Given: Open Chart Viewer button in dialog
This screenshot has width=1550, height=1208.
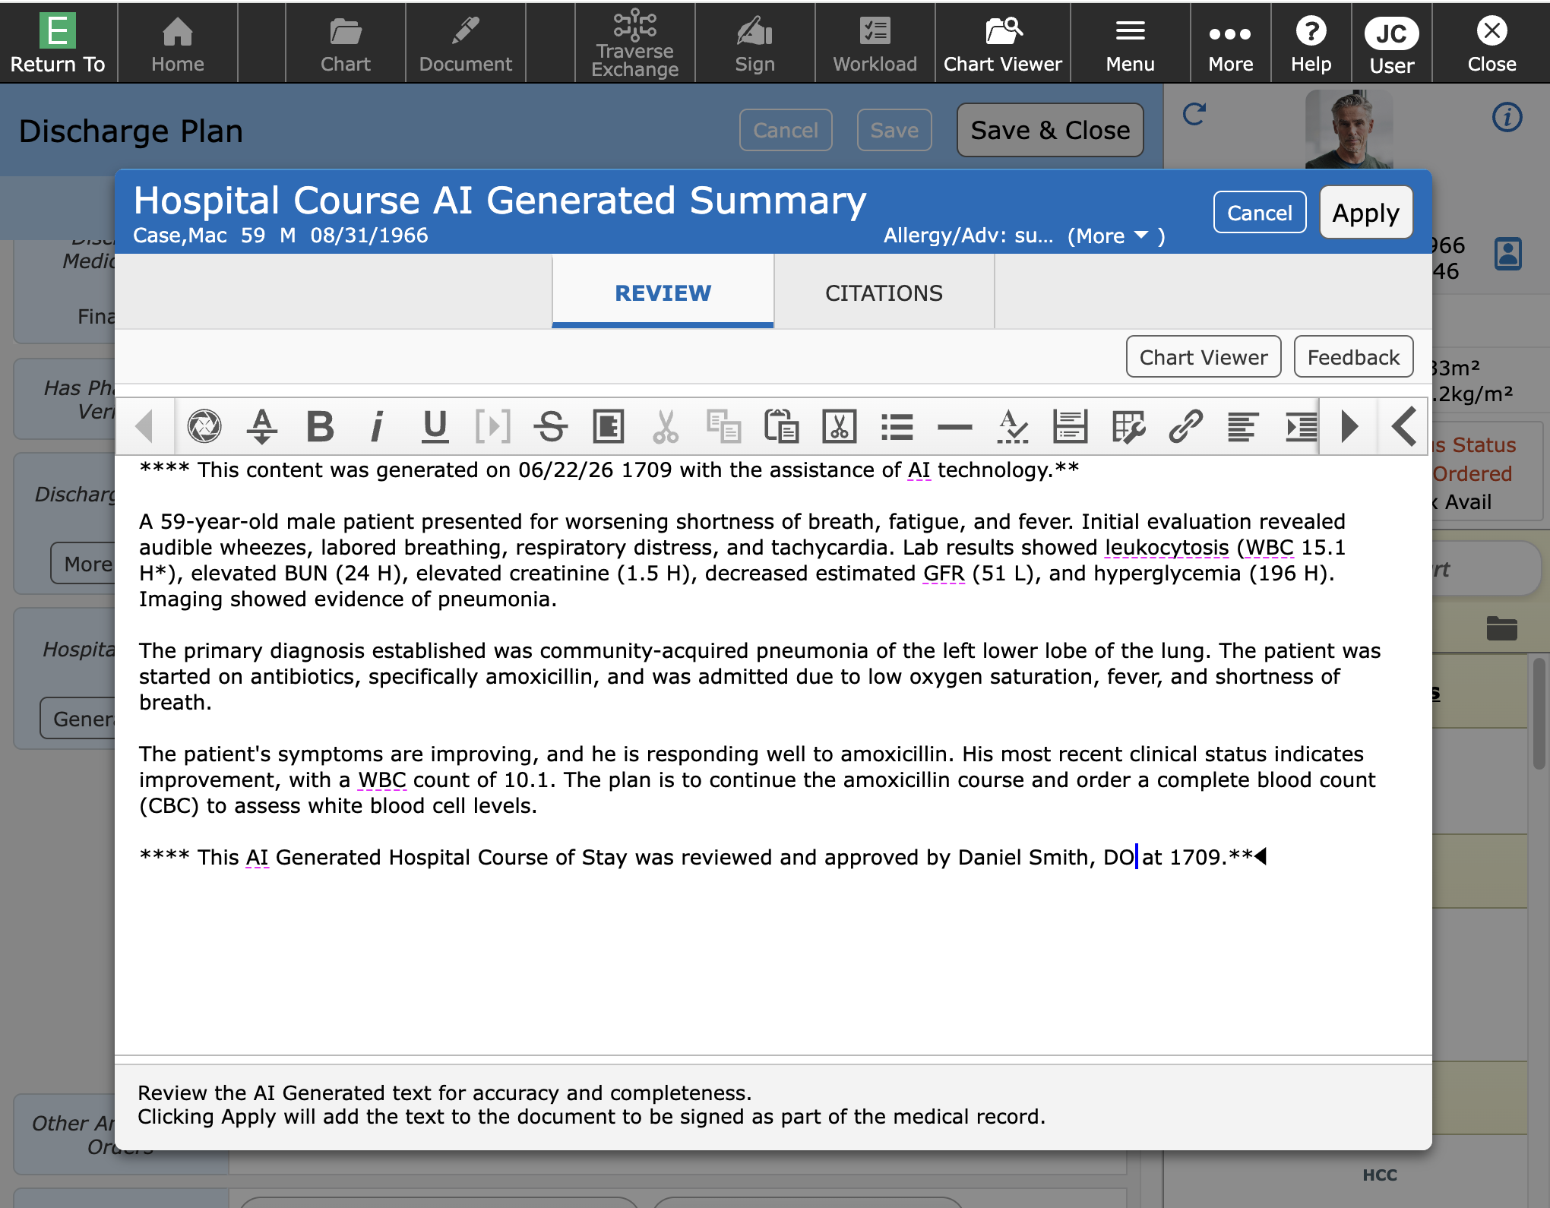Looking at the screenshot, I should (1204, 357).
